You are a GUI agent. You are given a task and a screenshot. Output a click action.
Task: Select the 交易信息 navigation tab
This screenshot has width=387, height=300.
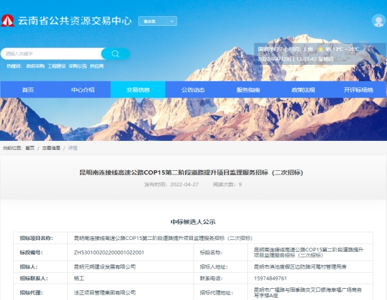coord(138,90)
